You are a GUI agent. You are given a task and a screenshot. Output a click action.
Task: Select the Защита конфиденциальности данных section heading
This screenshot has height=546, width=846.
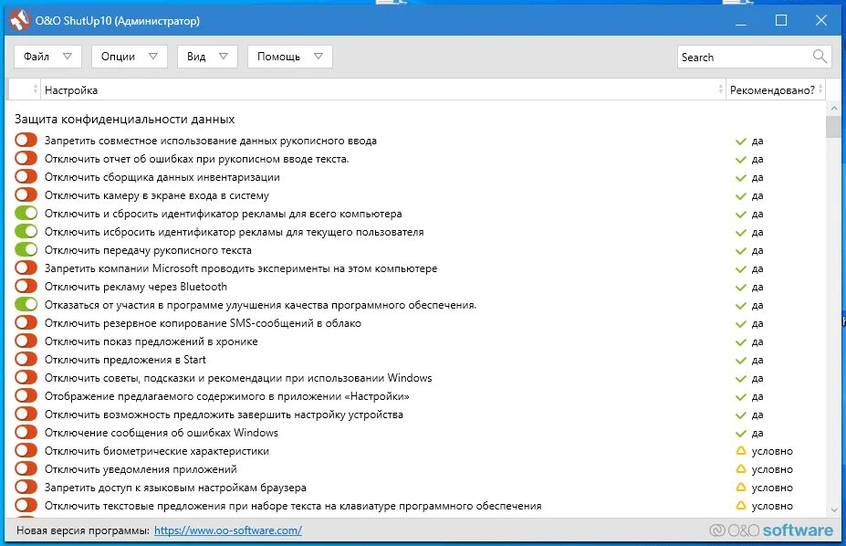pos(125,120)
